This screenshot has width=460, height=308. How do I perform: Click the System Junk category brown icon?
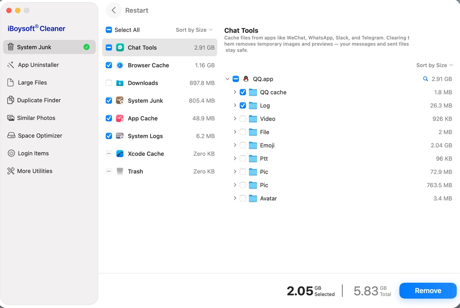coord(120,100)
